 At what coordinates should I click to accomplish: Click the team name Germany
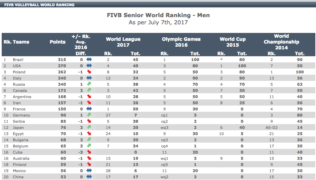(x=21, y=115)
